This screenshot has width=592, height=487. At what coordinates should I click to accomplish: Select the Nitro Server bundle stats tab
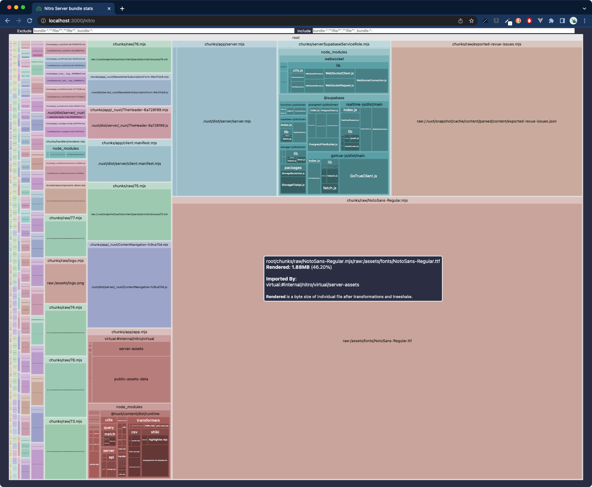coord(74,9)
